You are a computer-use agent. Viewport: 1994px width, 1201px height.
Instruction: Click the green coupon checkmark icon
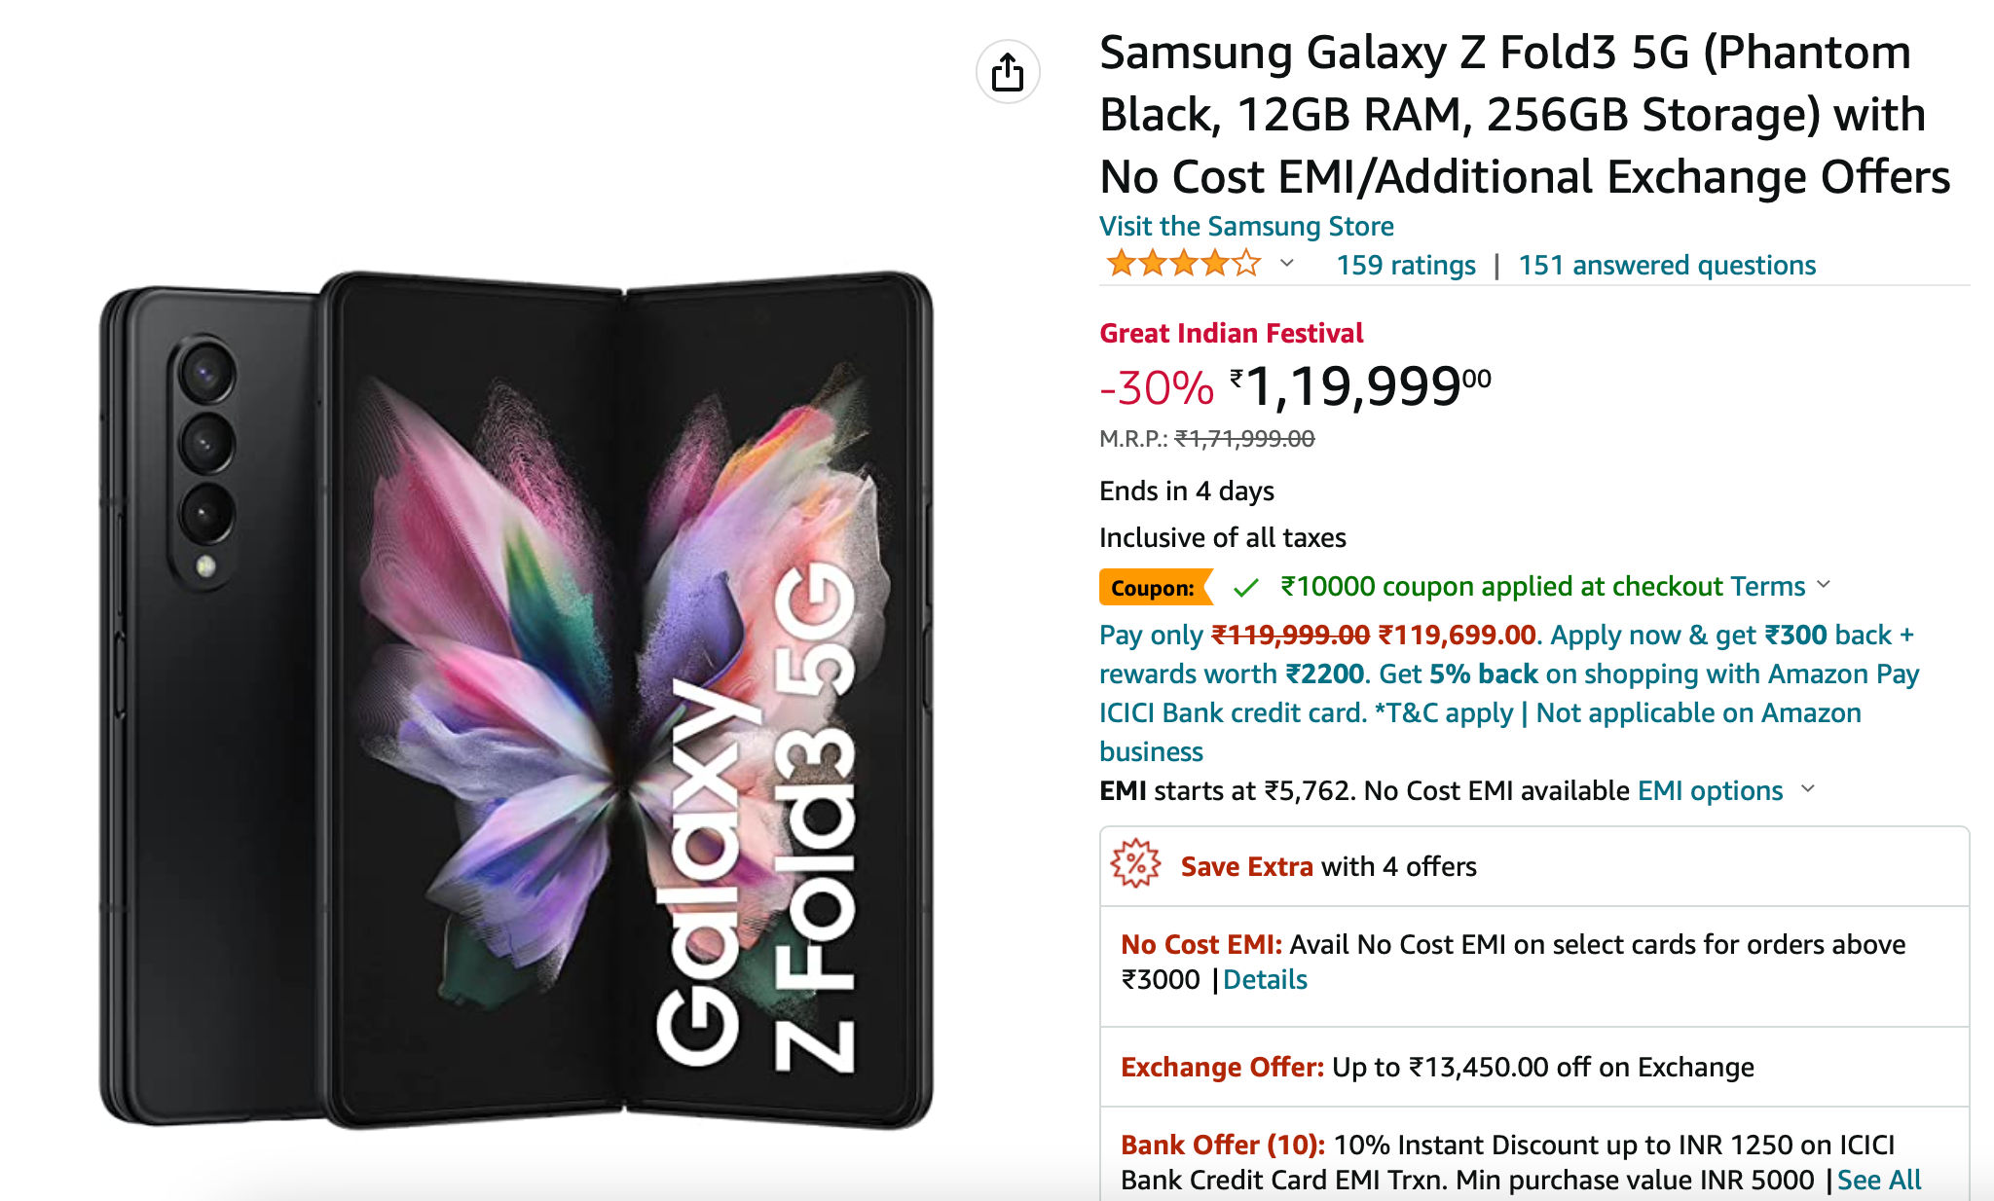pos(1245,587)
